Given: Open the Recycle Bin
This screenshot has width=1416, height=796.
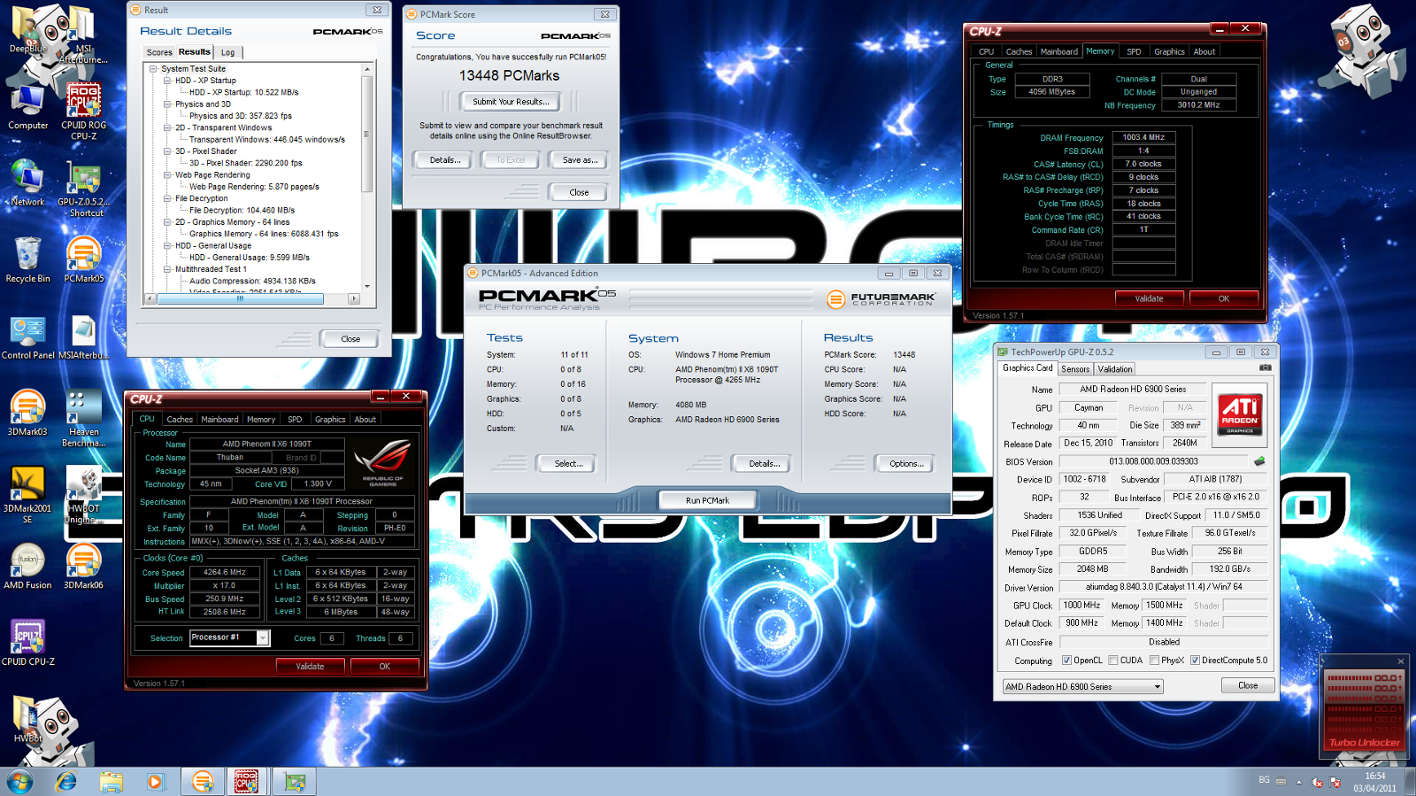Looking at the screenshot, I should pyautogui.click(x=28, y=259).
